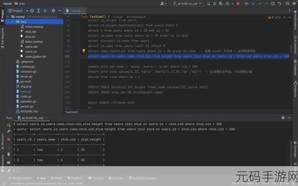
Task: Jump to the next highlighted error with the down arrow
Action: pyautogui.click(x=290, y=17)
